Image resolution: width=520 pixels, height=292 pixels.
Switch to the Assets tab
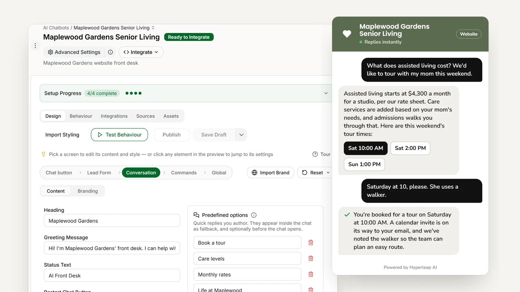tap(171, 116)
